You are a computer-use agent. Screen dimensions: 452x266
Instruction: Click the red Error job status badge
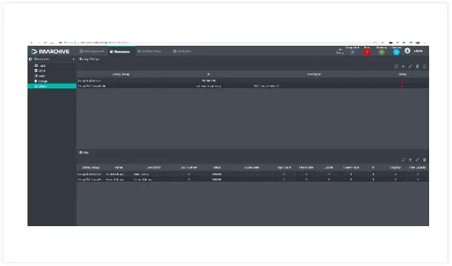point(367,51)
